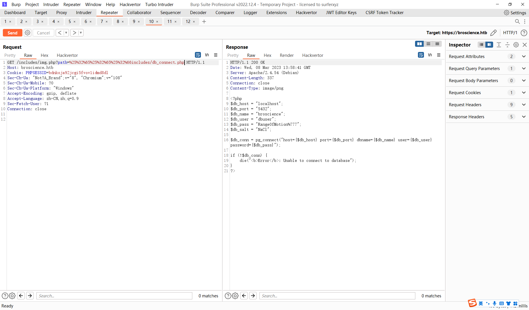Screen dimensions: 529x310
Task: Open the Request search settings gear
Action: (12, 296)
